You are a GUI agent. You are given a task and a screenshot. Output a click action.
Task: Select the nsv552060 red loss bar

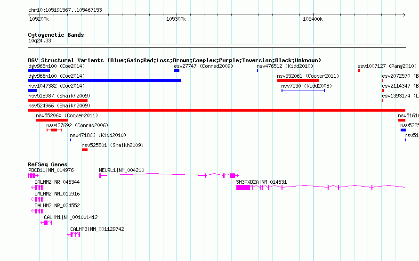52,120
